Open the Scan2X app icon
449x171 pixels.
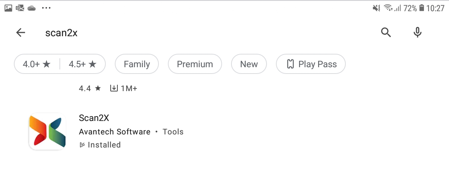tap(47, 131)
